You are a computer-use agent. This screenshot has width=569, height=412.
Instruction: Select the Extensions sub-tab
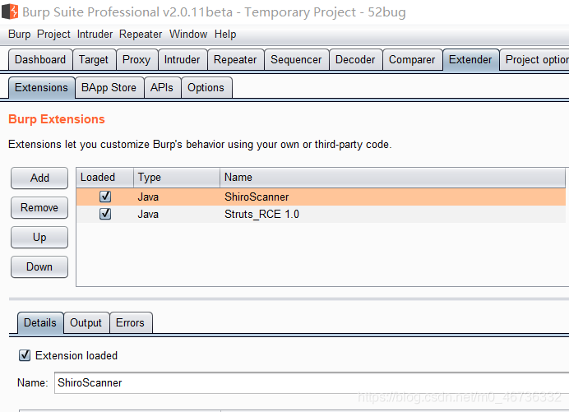tap(41, 88)
